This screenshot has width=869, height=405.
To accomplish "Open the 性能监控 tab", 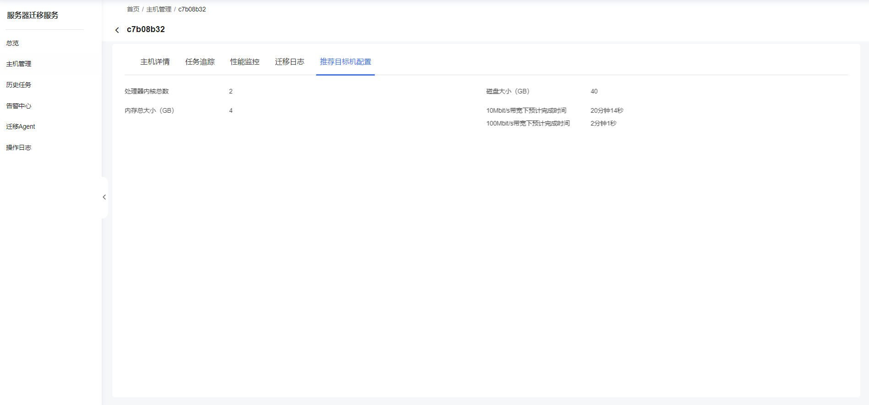I will 245,62.
